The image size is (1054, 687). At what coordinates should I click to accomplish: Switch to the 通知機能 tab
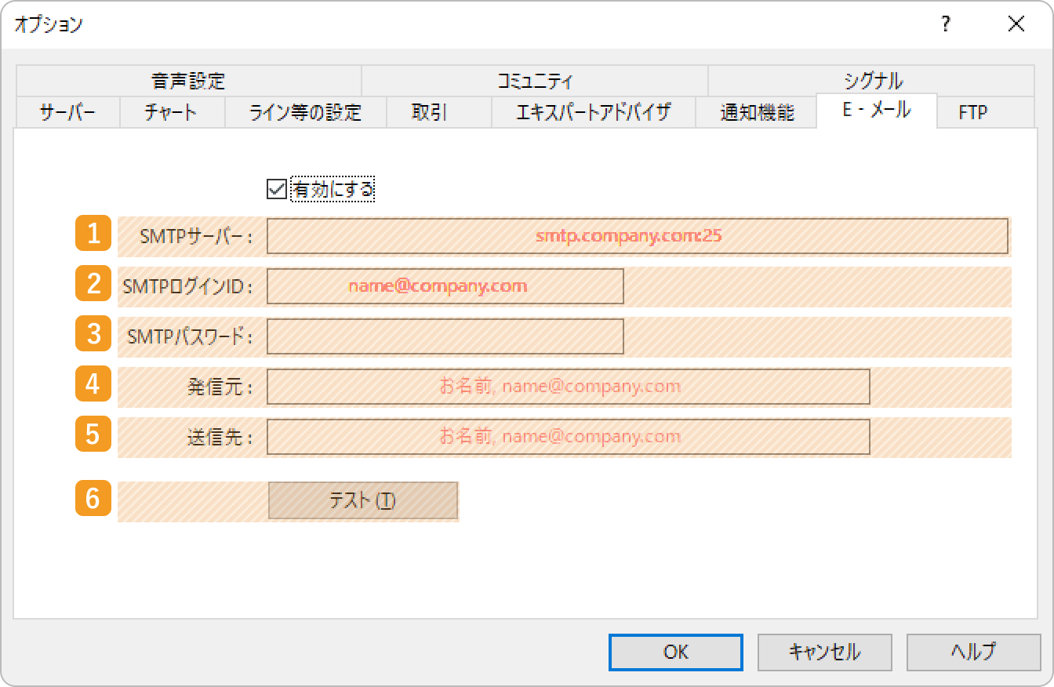[x=756, y=112]
